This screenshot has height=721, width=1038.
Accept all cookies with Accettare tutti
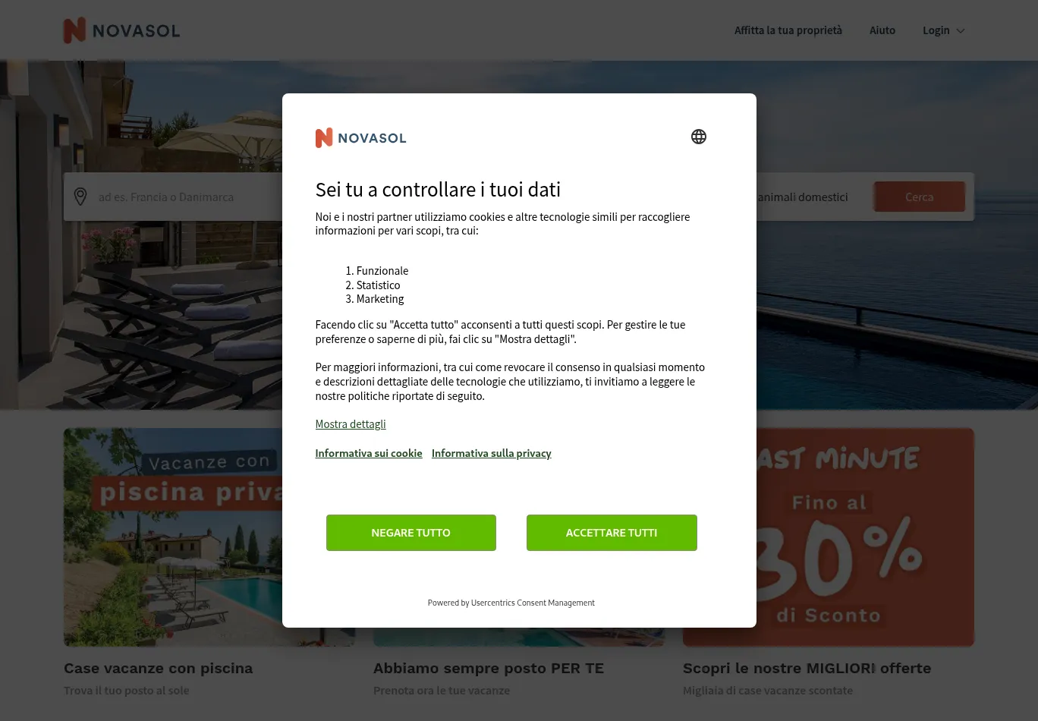[x=612, y=533]
